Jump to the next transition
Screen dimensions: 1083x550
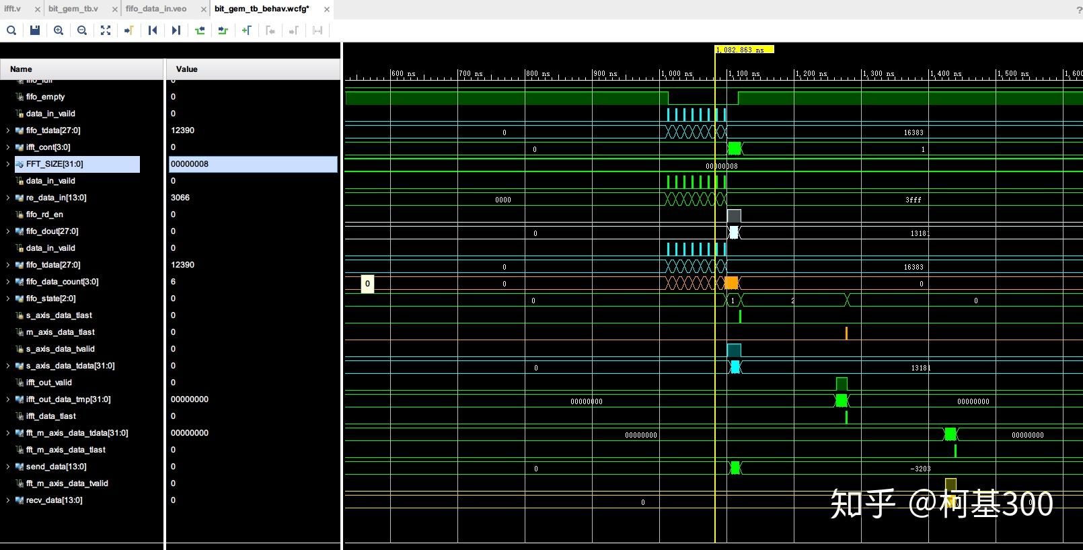[223, 30]
